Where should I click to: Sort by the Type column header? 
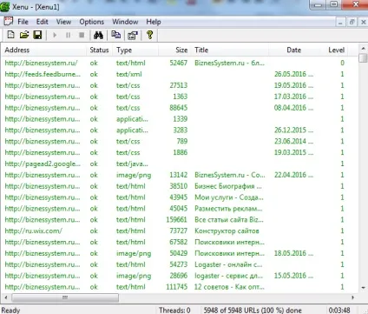[136, 50]
